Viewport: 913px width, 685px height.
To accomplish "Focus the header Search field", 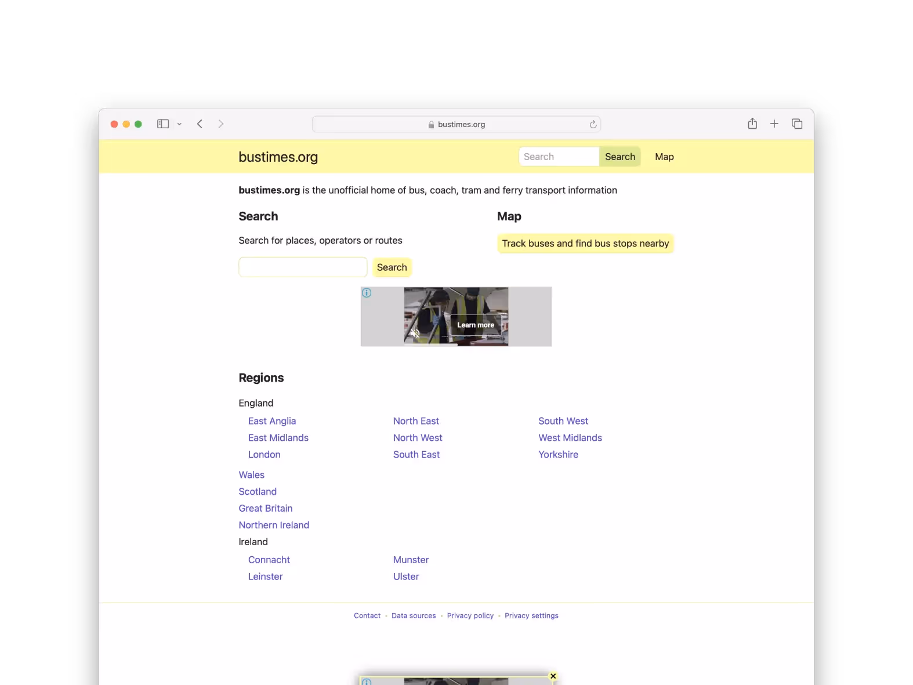I will click(559, 157).
